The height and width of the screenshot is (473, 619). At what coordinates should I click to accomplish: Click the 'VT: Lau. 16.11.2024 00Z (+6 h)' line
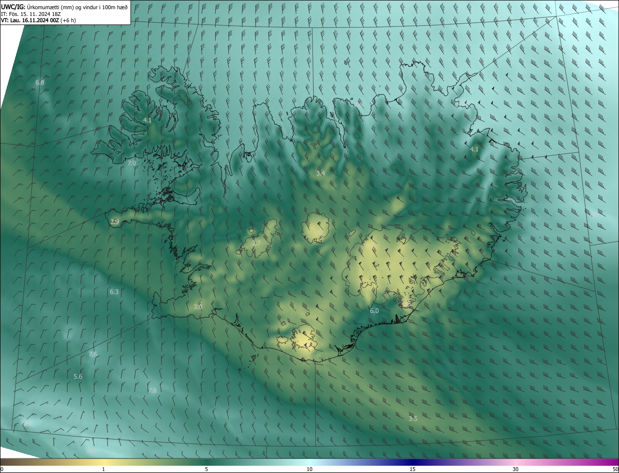tap(38, 20)
